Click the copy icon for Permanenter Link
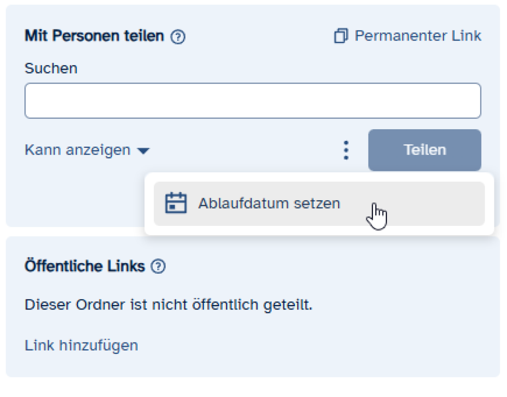The image size is (507, 397). coord(341,36)
